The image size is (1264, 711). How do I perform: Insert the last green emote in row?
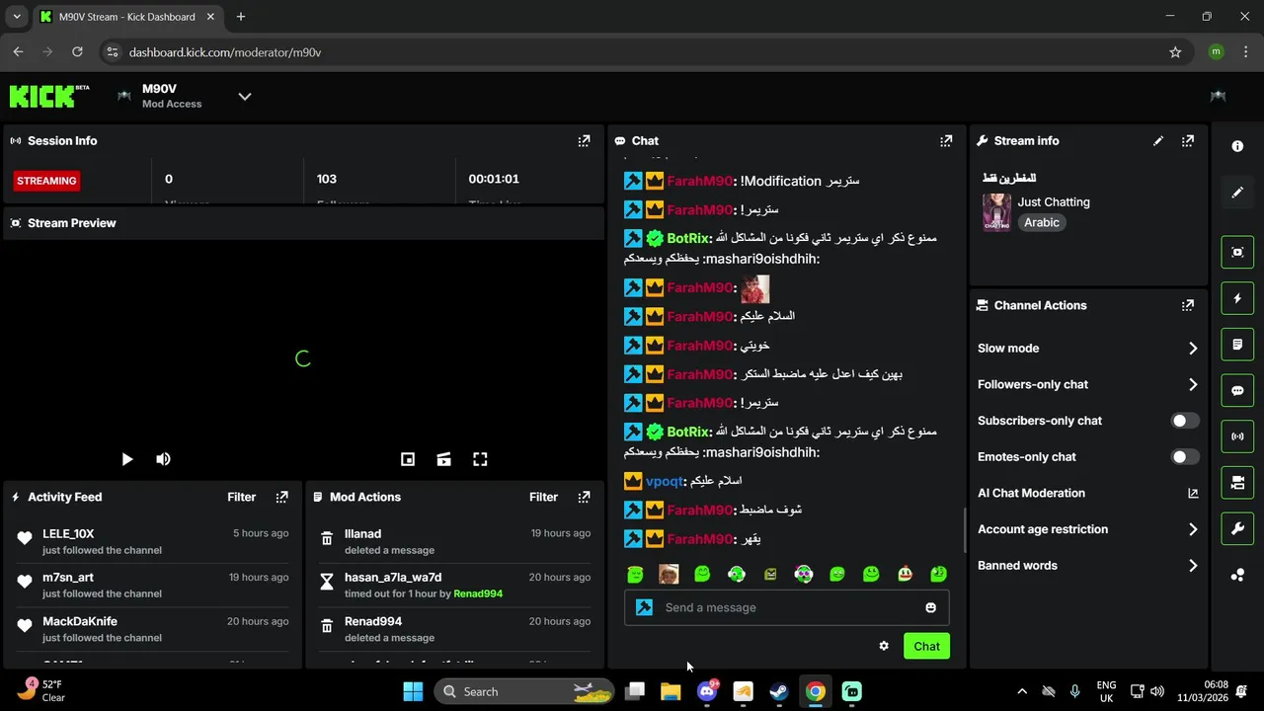pyautogui.click(x=938, y=574)
